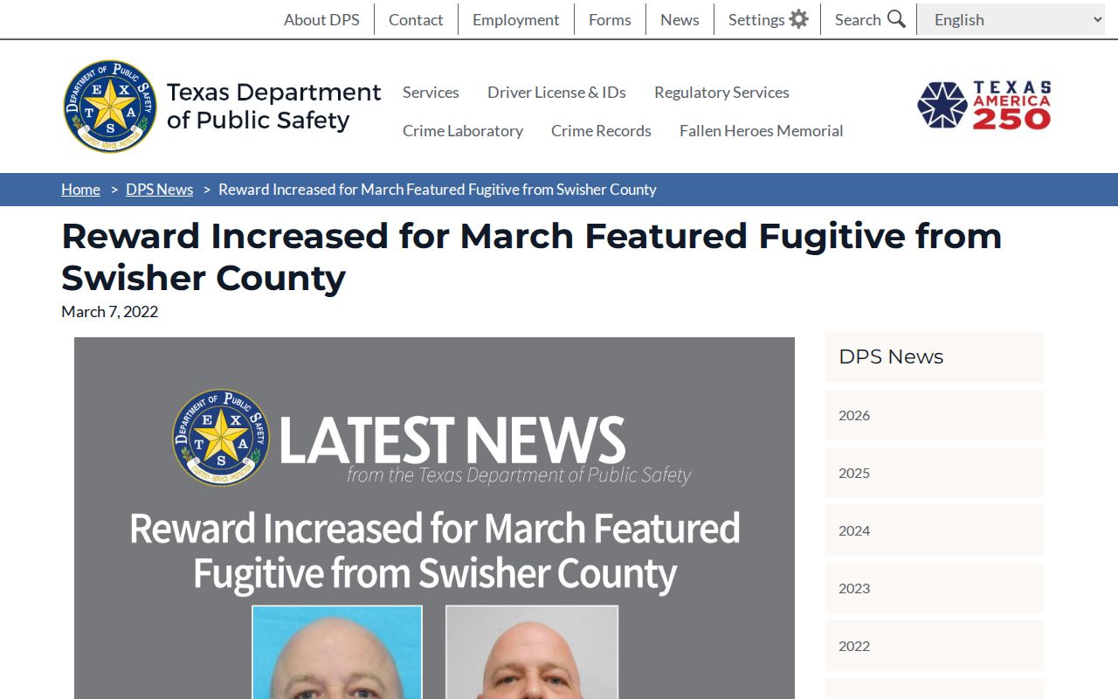This screenshot has width=1118, height=699.
Task: Open the English language dropdown
Action: pyautogui.click(x=1011, y=19)
